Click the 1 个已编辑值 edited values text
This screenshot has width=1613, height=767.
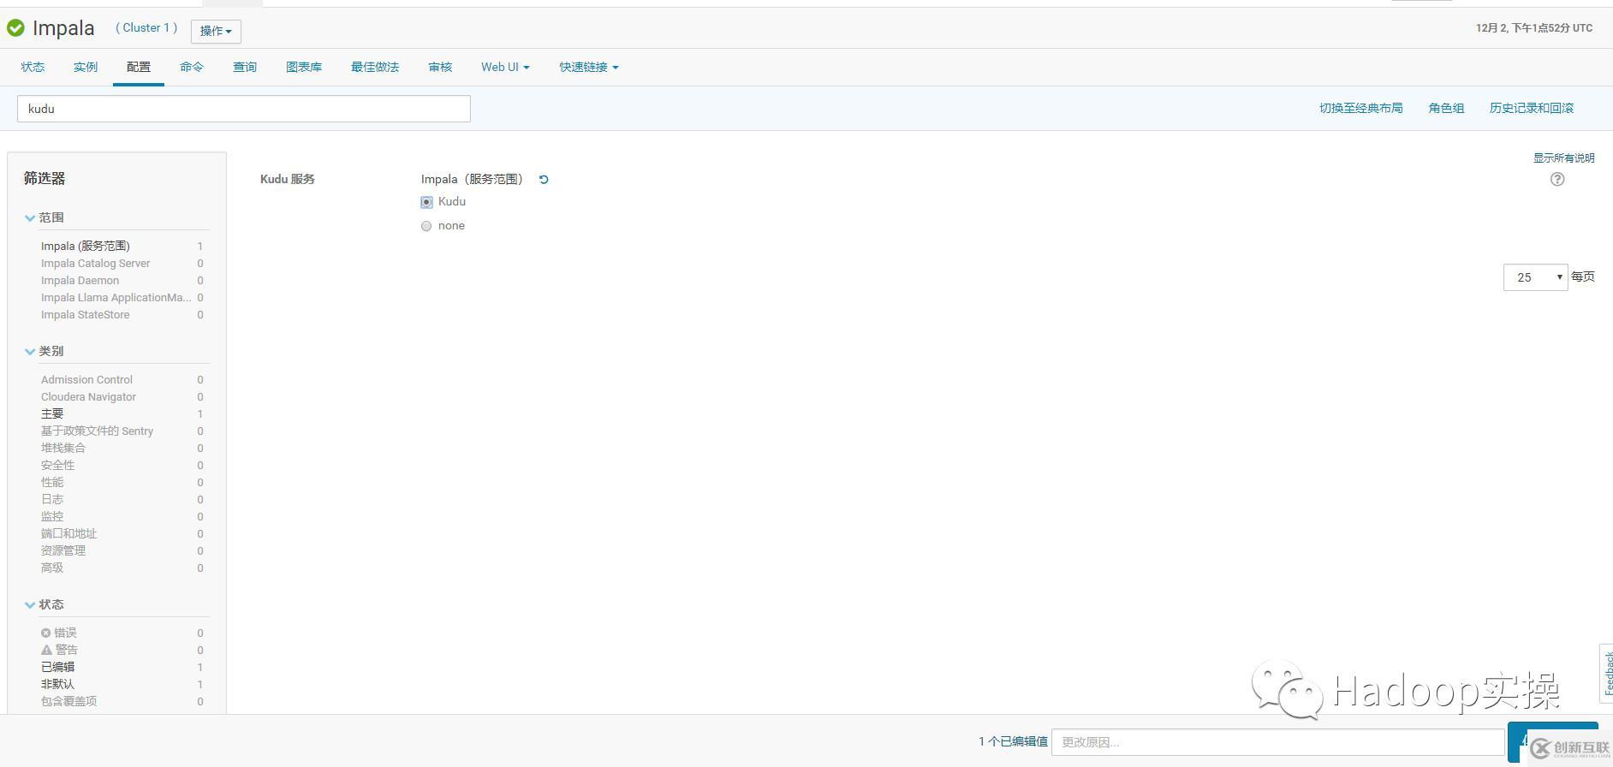(x=1013, y=741)
